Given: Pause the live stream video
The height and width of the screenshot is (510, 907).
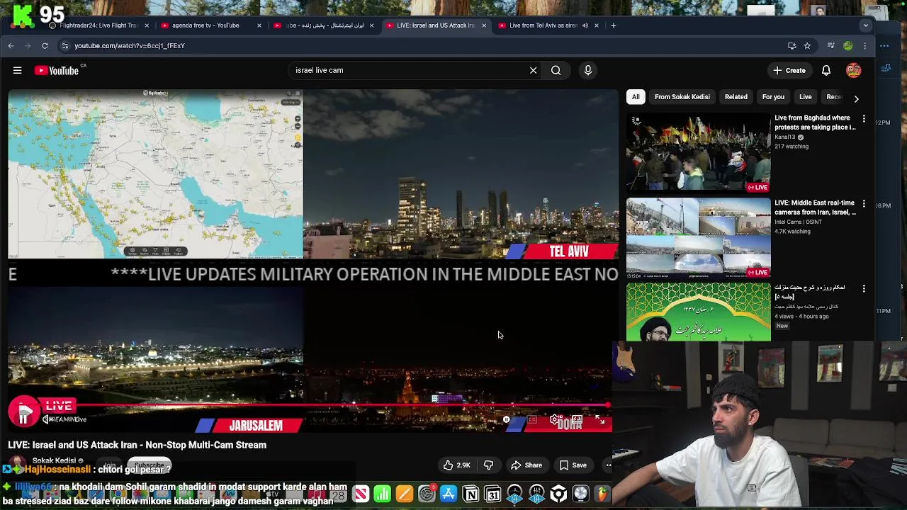Looking at the screenshot, I should (x=23, y=419).
